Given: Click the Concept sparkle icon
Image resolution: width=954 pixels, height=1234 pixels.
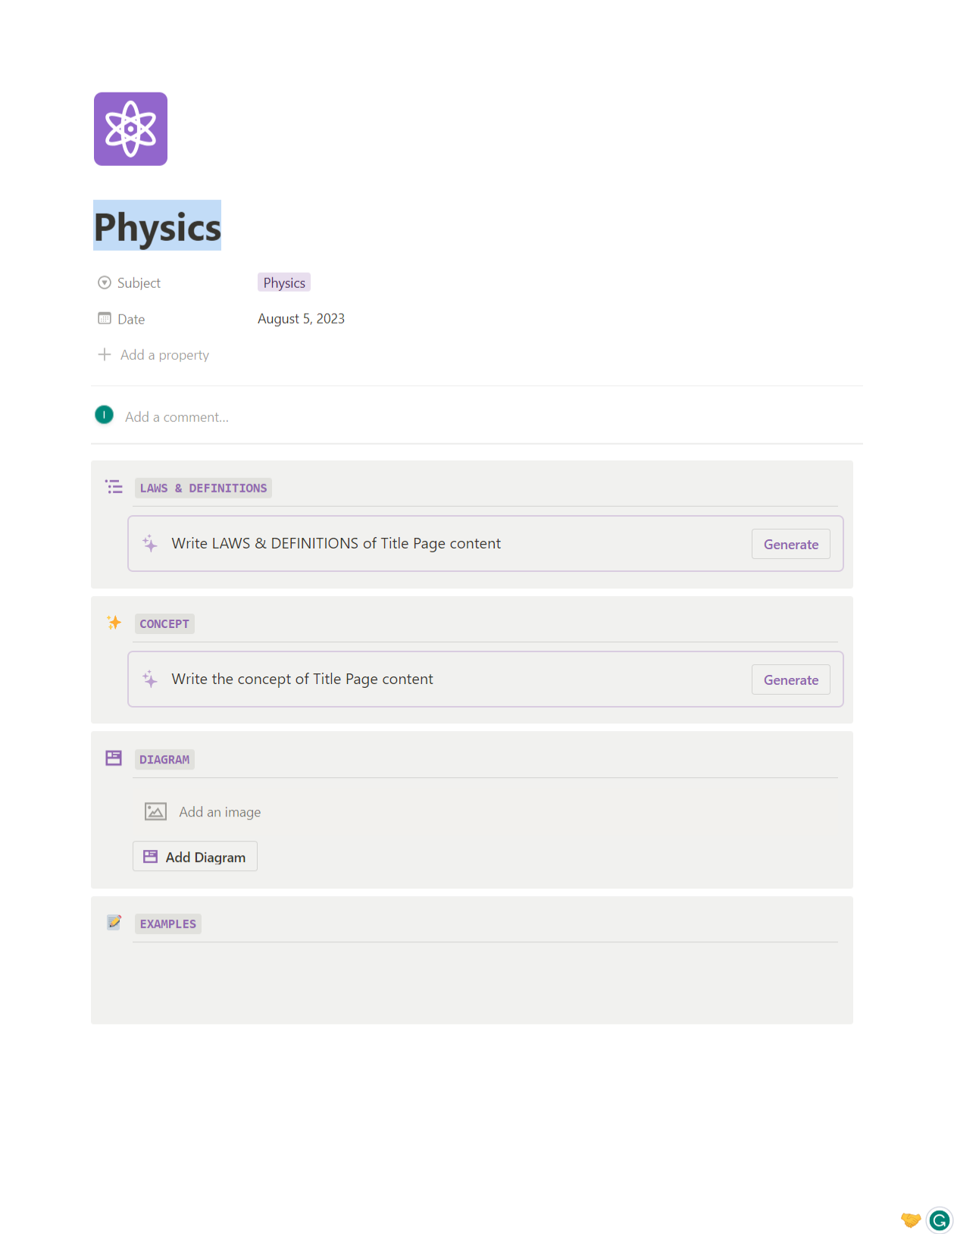Looking at the screenshot, I should click(x=114, y=623).
